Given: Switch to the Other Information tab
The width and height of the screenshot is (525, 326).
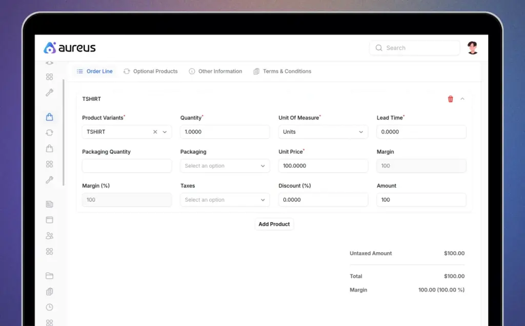Looking at the screenshot, I should pos(216,71).
